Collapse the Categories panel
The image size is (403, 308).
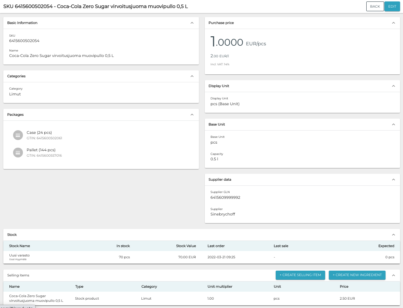tap(192, 76)
